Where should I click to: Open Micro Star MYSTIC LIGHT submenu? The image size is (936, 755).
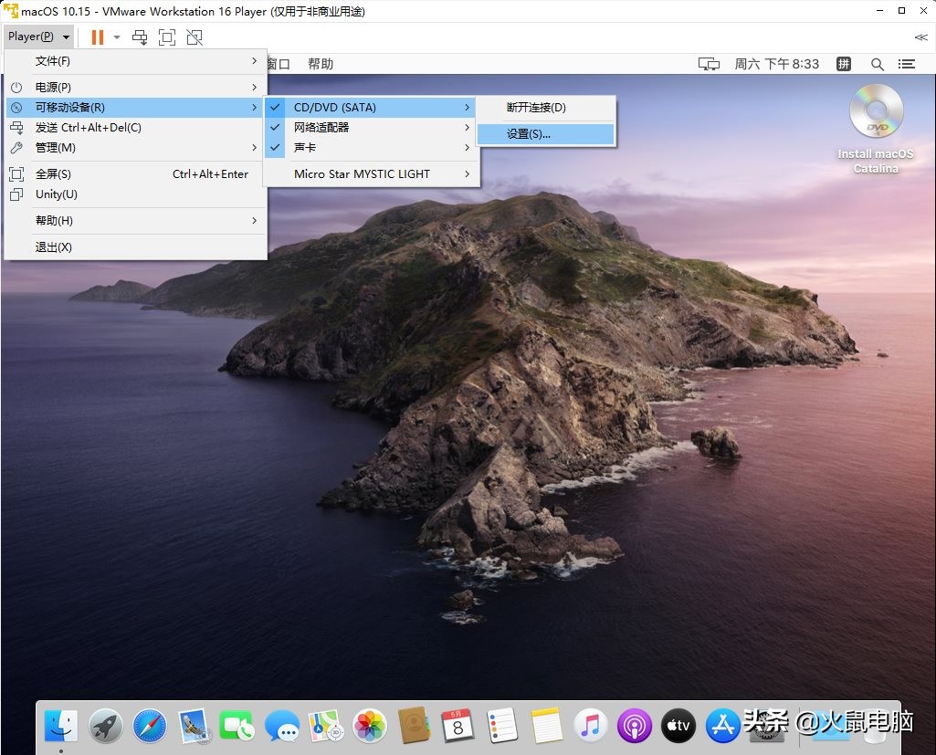tap(372, 173)
